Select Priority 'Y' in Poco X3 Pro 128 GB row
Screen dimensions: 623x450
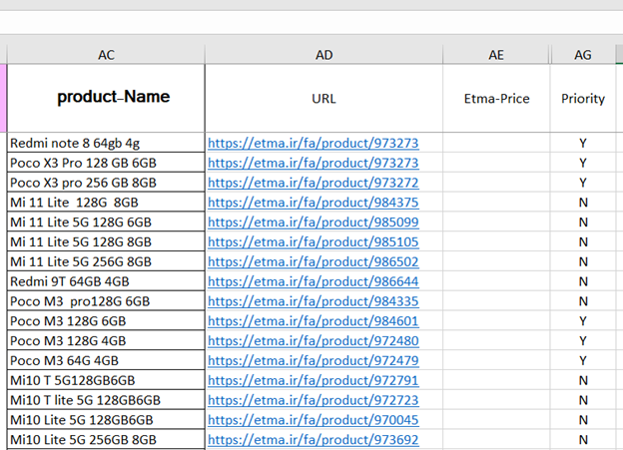point(583,163)
